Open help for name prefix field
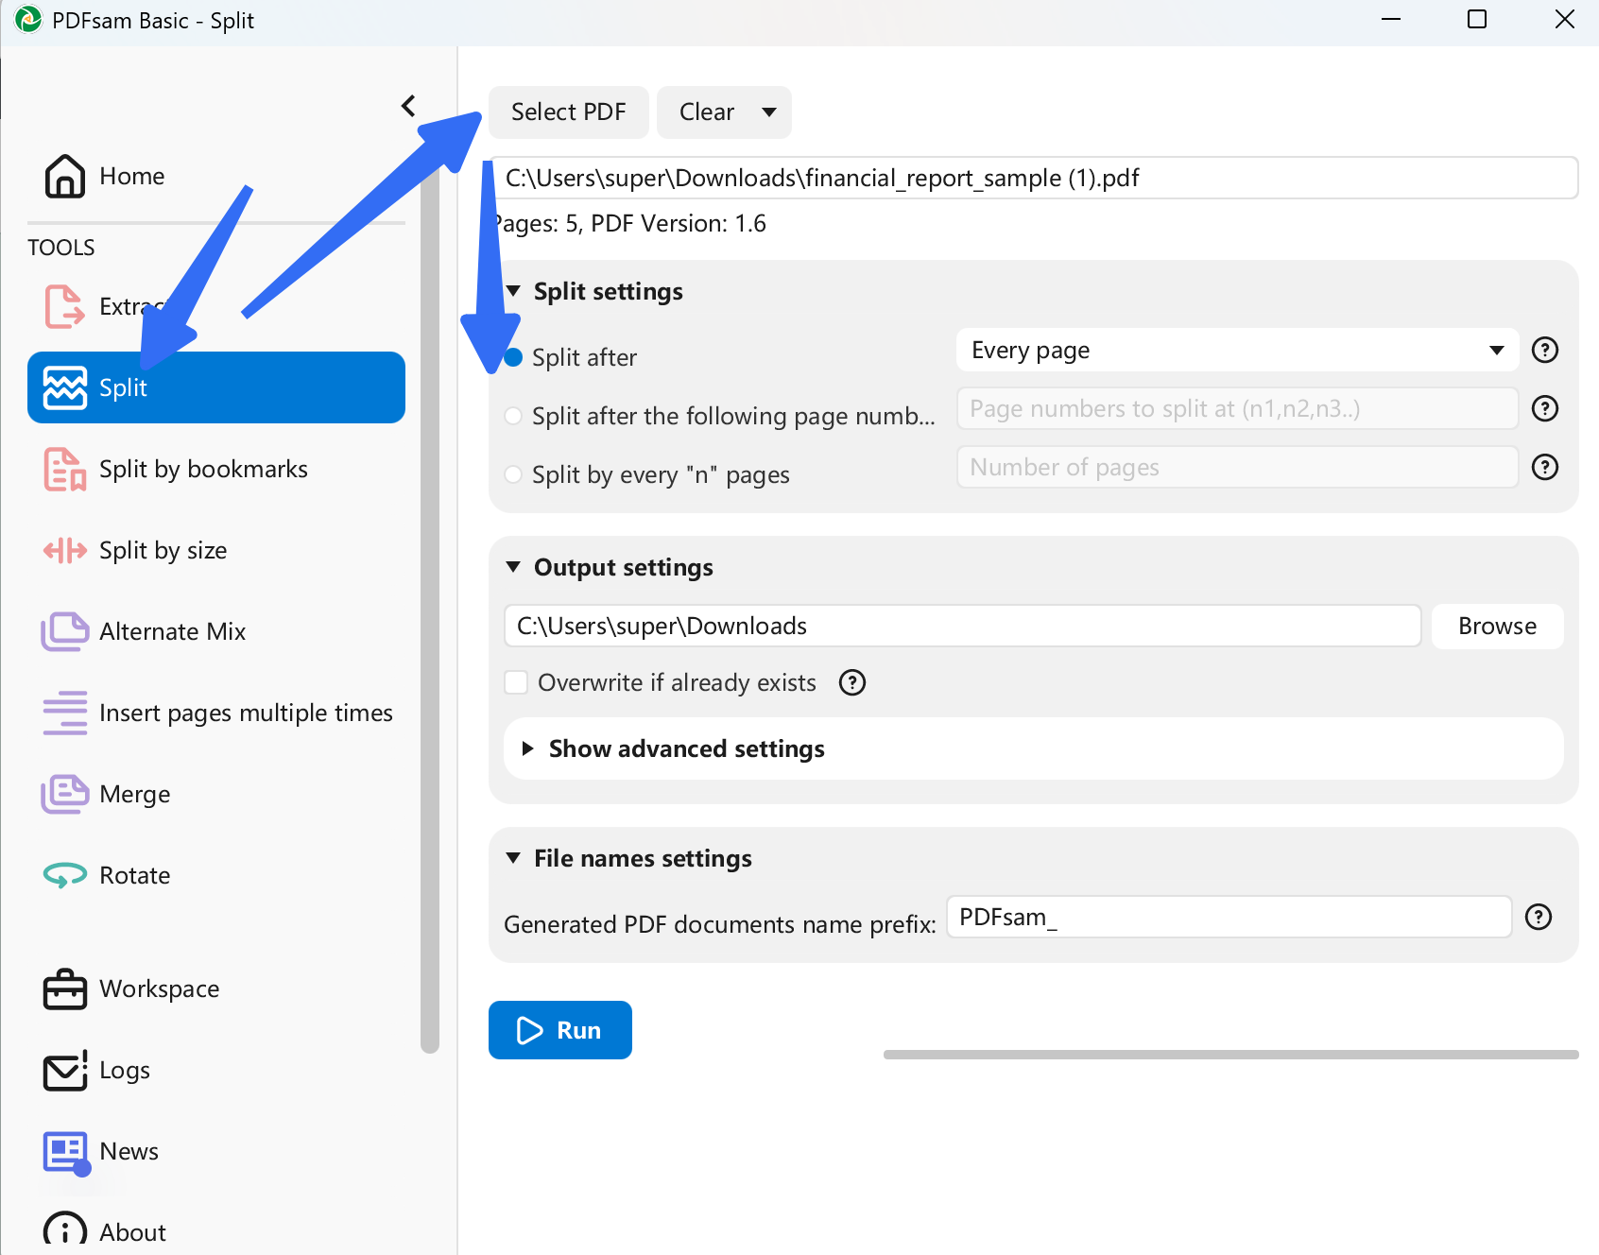The width and height of the screenshot is (1599, 1255). [1539, 917]
